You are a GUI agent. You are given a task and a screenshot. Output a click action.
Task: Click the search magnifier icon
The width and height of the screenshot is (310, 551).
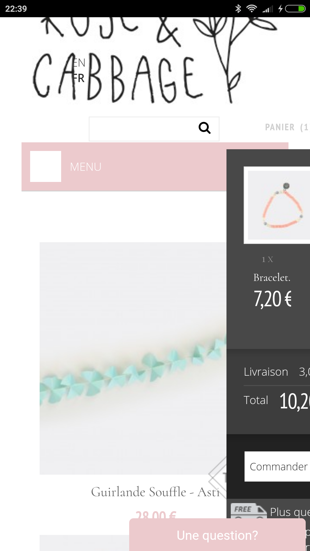click(x=205, y=128)
